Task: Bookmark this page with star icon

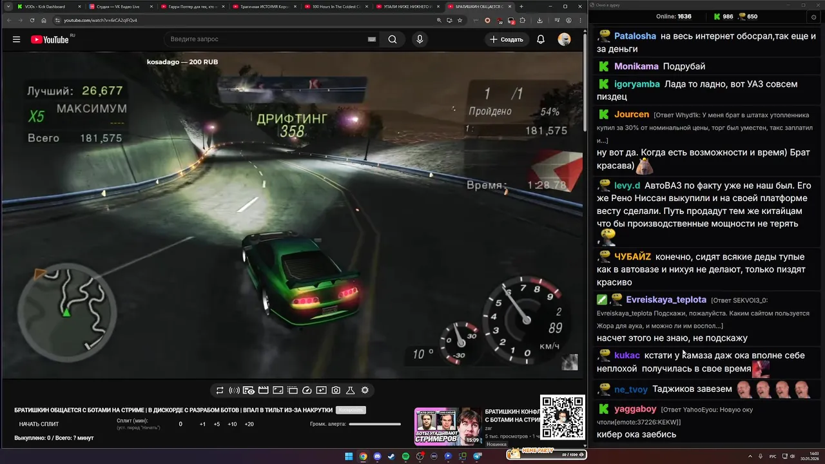Action: 460,20
